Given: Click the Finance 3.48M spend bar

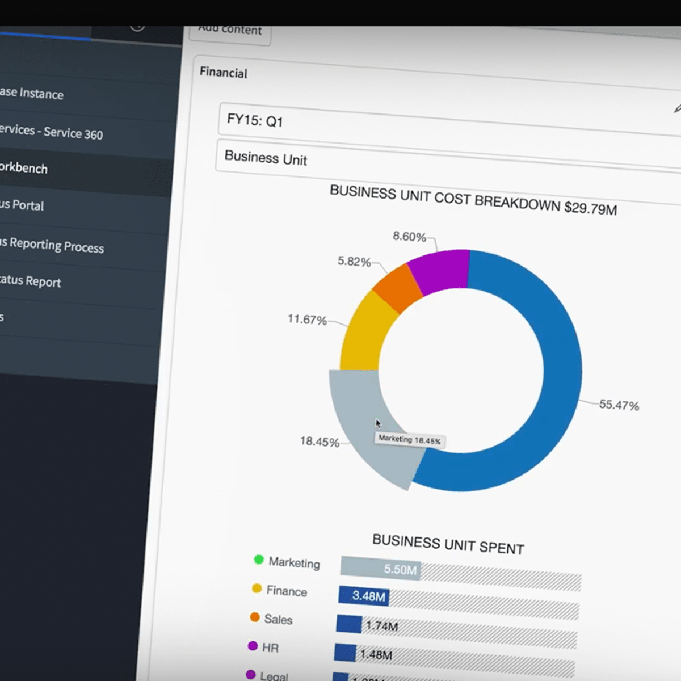Looking at the screenshot, I should tap(363, 596).
